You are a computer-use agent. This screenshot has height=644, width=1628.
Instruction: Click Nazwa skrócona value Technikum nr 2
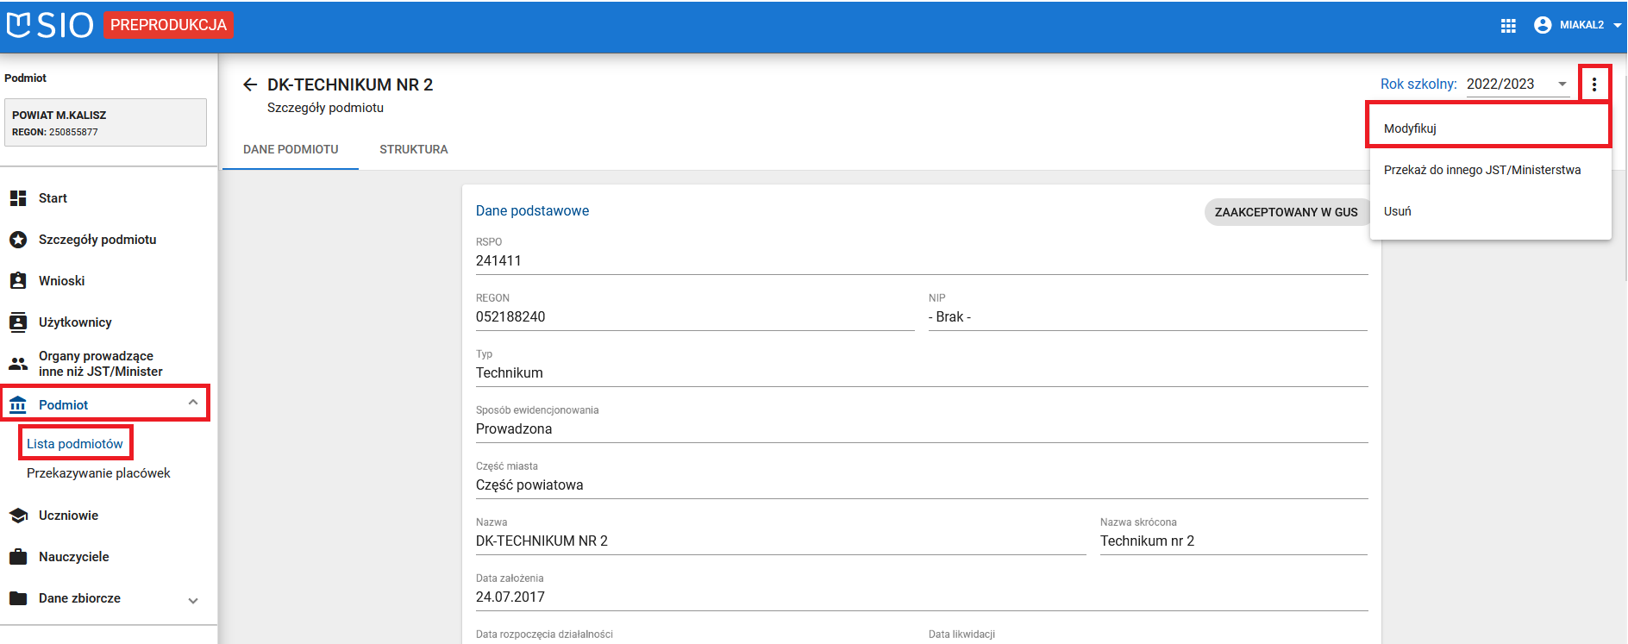[x=1147, y=541]
